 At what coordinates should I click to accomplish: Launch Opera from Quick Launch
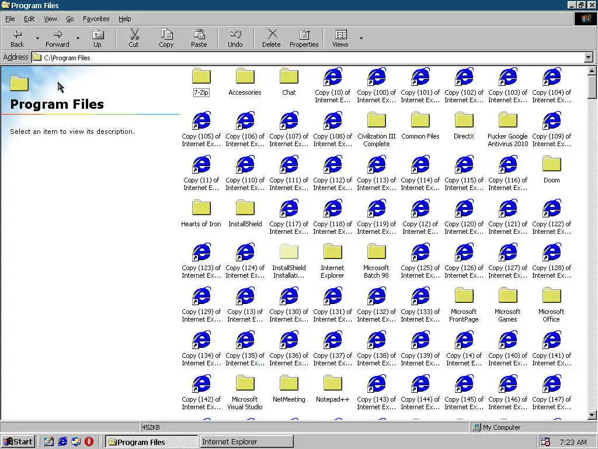coord(89,442)
